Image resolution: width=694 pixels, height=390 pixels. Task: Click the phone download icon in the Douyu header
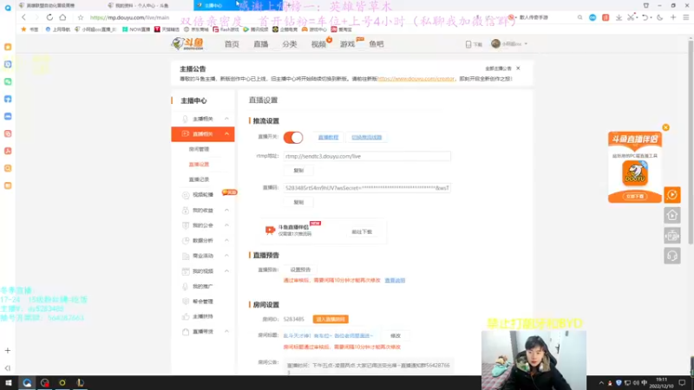pos(468,44)
